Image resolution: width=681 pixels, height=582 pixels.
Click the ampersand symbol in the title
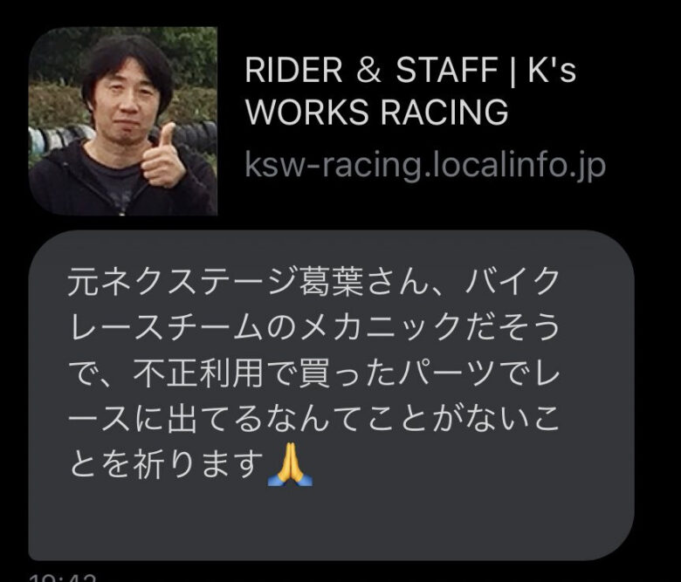(x=368, y=70)
